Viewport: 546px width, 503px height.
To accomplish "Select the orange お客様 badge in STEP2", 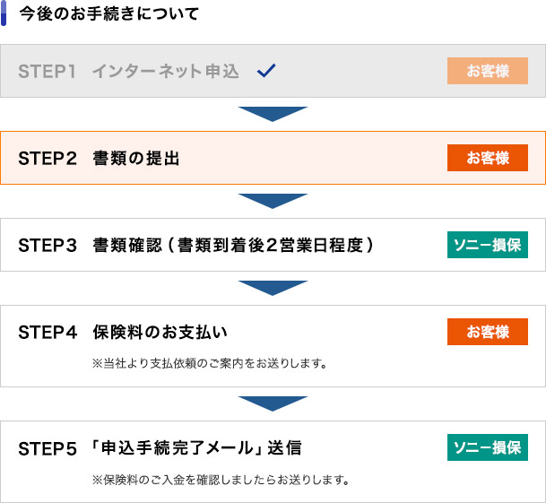I will click(488, 158).
